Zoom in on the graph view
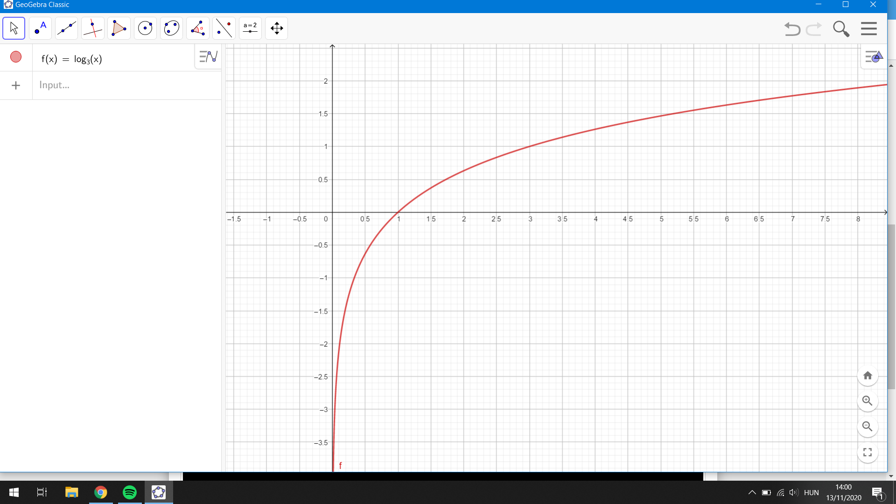The width and height of the screenshot is (896, 504). point(868,401)
